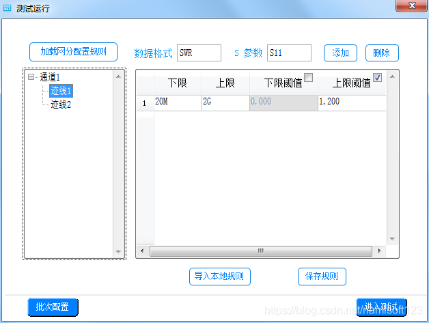
Task: Click the 测试运行 window title icon
Action: 7,8
